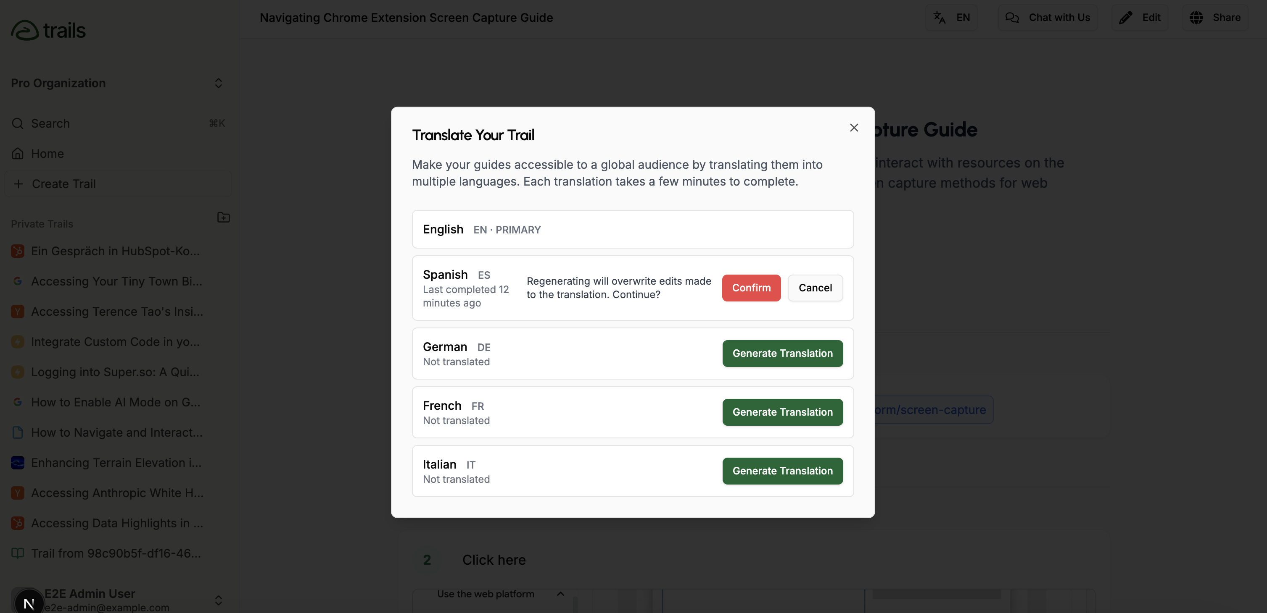Click the Y icon of 'Terence Tao' trail

click(x=18, y=312)
